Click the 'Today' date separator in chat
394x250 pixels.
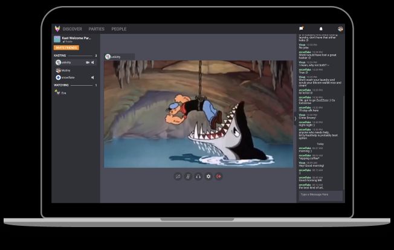coord(320,144)
